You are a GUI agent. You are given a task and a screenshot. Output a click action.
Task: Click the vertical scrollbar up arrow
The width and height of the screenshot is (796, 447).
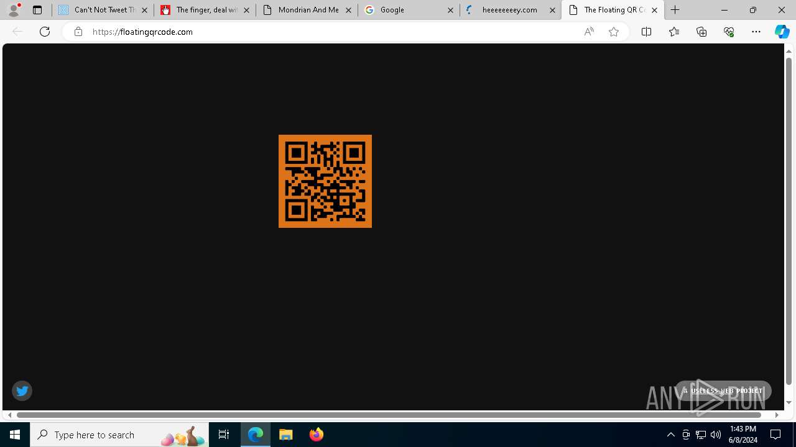789,51
